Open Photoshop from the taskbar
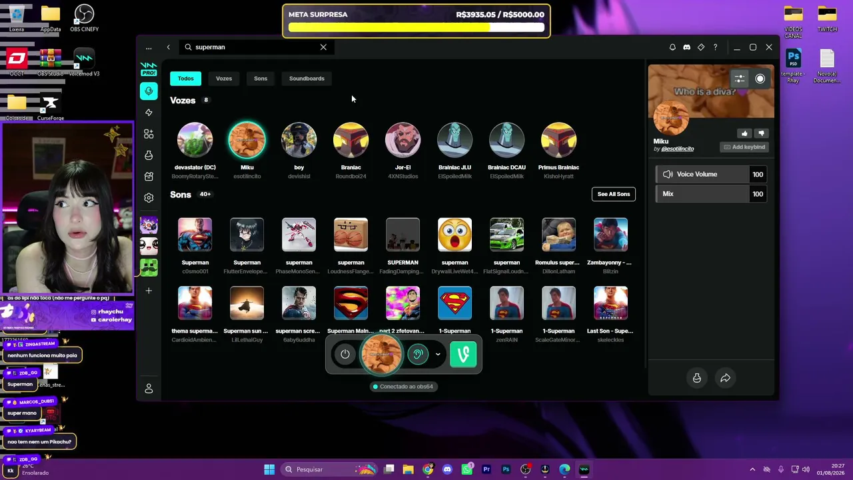 tap(506, 469)
